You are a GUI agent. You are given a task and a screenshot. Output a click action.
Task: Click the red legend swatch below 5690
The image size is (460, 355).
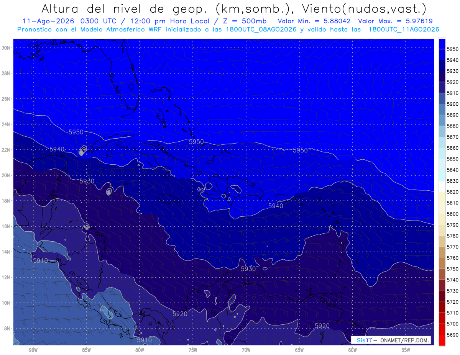pyautogui.click(x=442, y=340)
